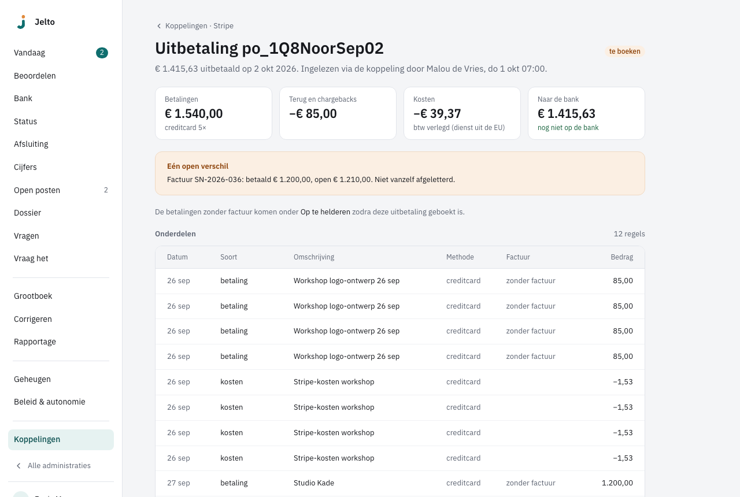740x497 pixels.
Task: Click the Vandaag badge showing 2
Action: 102,53
